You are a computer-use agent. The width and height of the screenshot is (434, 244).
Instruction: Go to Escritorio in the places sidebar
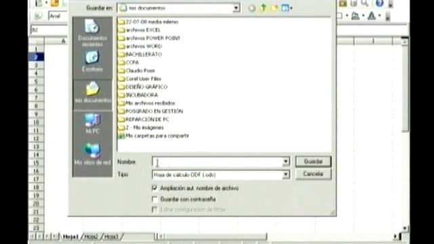click(x=92, y=62)
